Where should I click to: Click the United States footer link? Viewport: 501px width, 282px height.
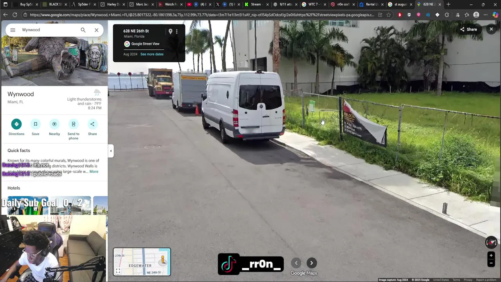tap(441, 280)
